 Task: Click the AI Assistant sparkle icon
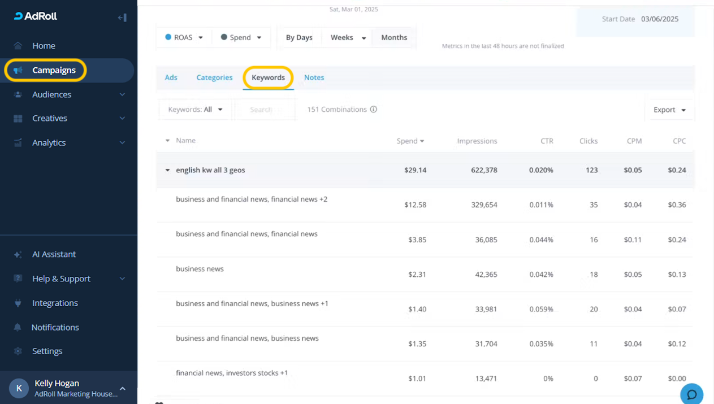(x=18, y=255)
